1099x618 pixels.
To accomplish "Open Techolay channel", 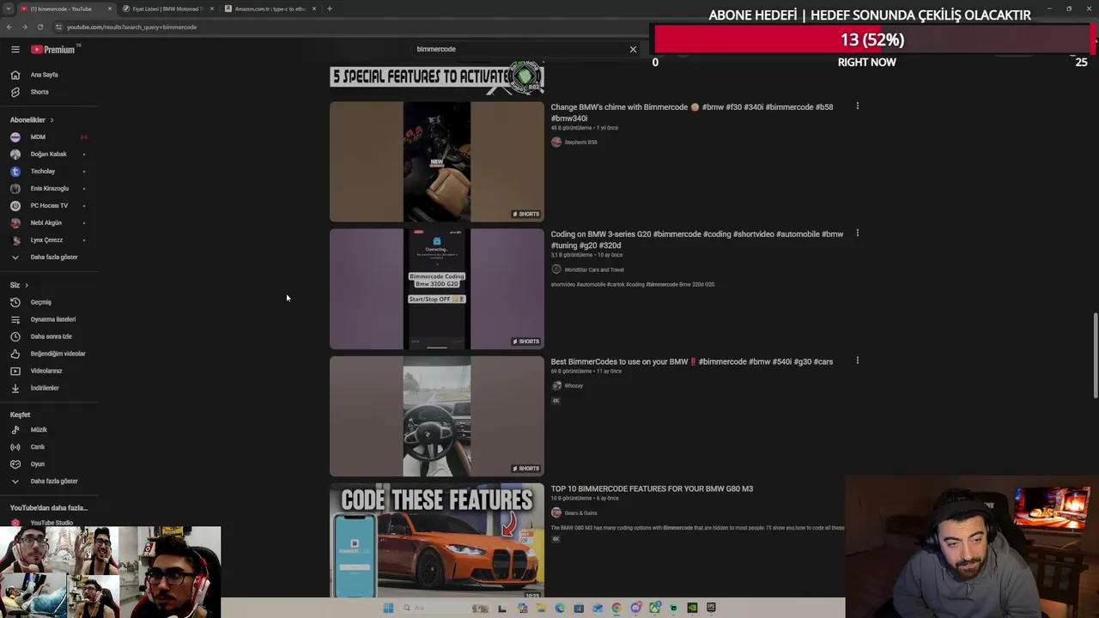I will coord(43,172).
